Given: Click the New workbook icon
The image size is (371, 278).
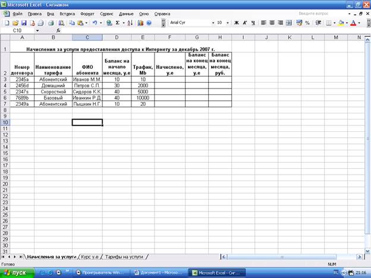Looking at the screenshot, I should (7, 23).
